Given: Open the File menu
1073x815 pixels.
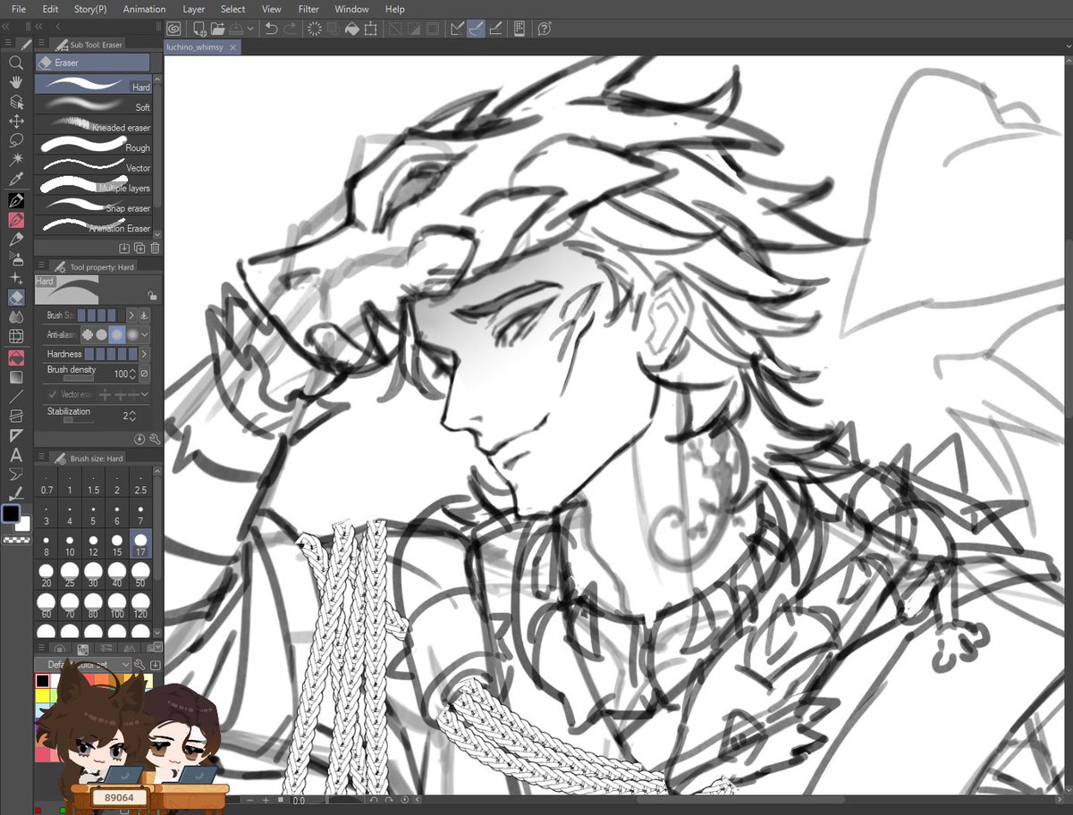Looking at the screenshot, I should coord(18,9).
